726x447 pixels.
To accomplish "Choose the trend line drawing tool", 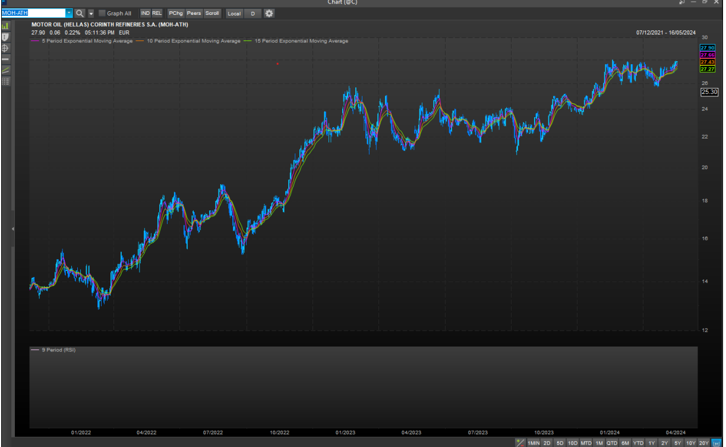I will click(6, 70).
